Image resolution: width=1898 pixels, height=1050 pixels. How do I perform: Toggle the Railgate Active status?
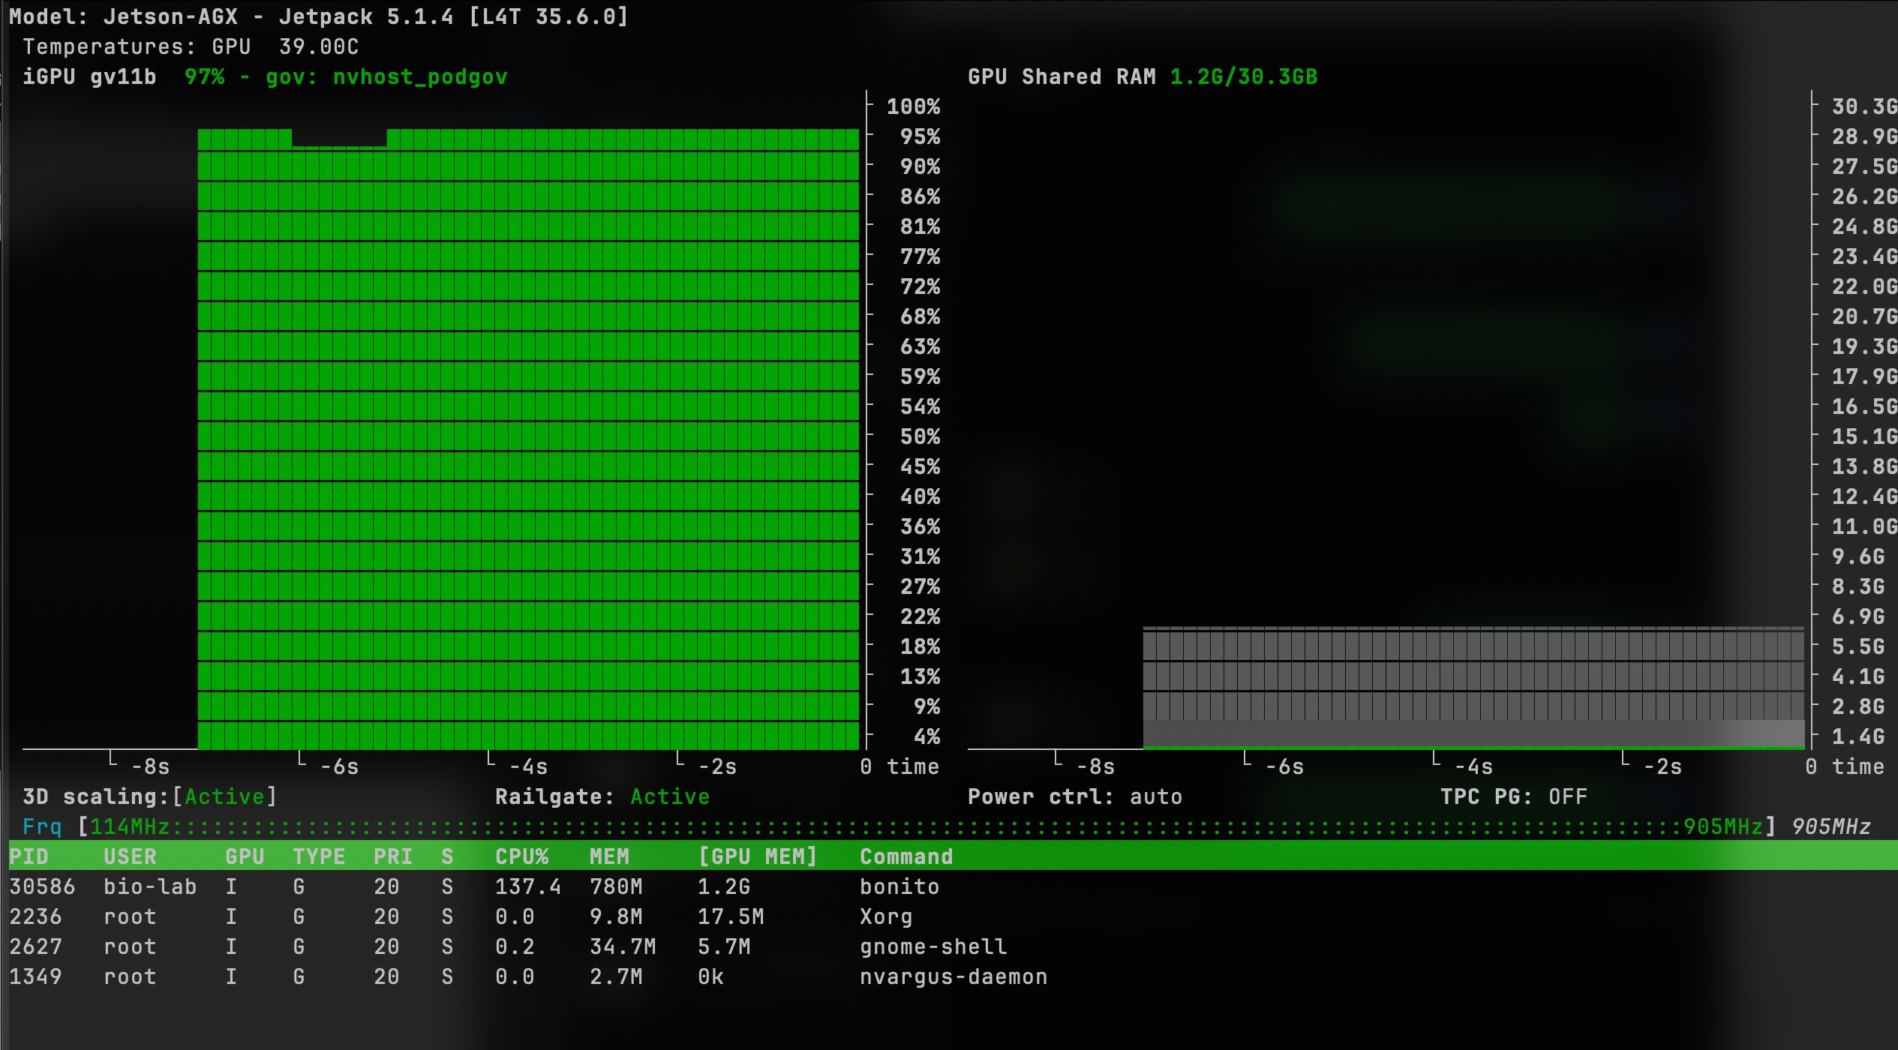click(670, 796)
